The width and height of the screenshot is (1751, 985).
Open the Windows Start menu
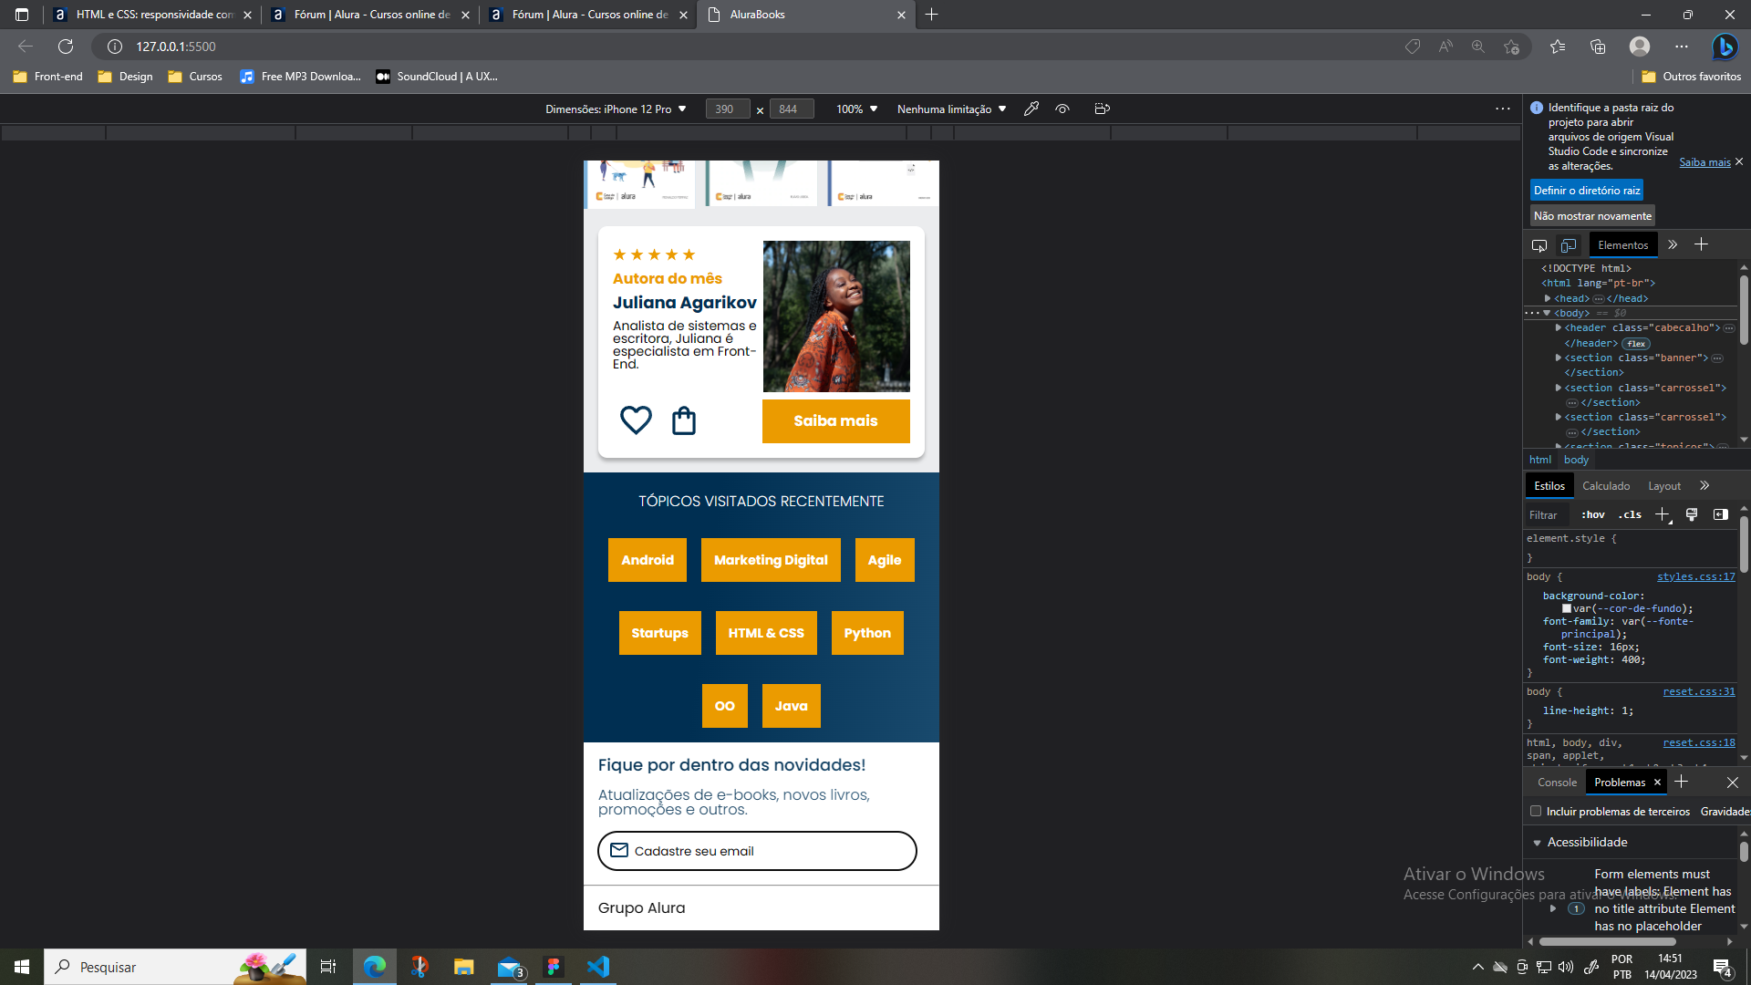click(x=22, y=967)
